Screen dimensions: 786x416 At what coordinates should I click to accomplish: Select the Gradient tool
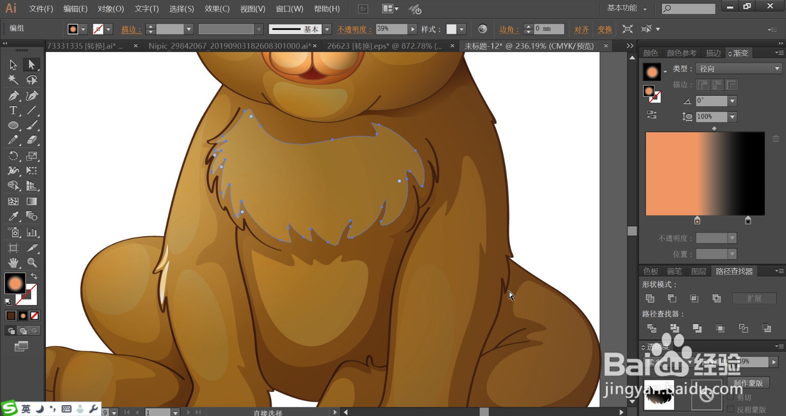click(31, 201)
